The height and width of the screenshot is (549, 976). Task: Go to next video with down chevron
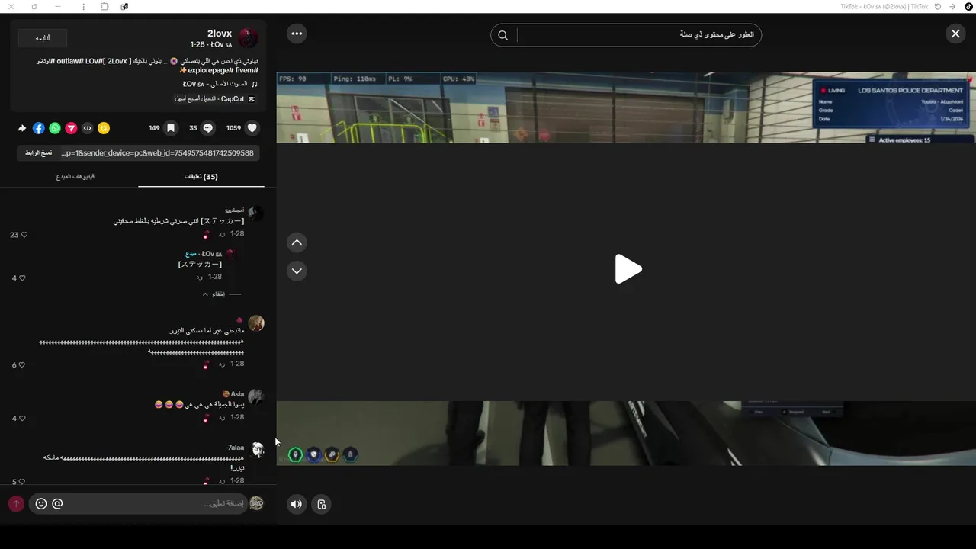coord(297,271)
